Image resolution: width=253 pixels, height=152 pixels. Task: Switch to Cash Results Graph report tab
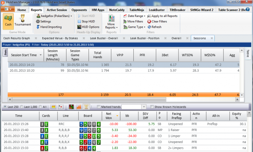pyautogui.click(x=17, y=38)
